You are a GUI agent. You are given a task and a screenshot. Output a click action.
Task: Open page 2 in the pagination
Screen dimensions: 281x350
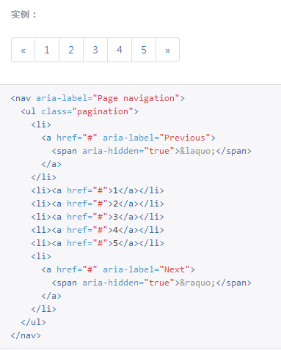71,50
